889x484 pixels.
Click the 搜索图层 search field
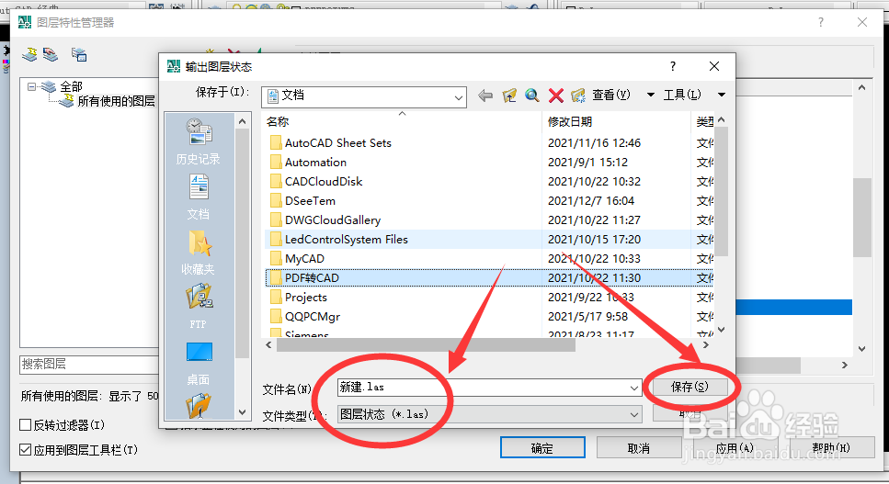[x=88, y=364]
